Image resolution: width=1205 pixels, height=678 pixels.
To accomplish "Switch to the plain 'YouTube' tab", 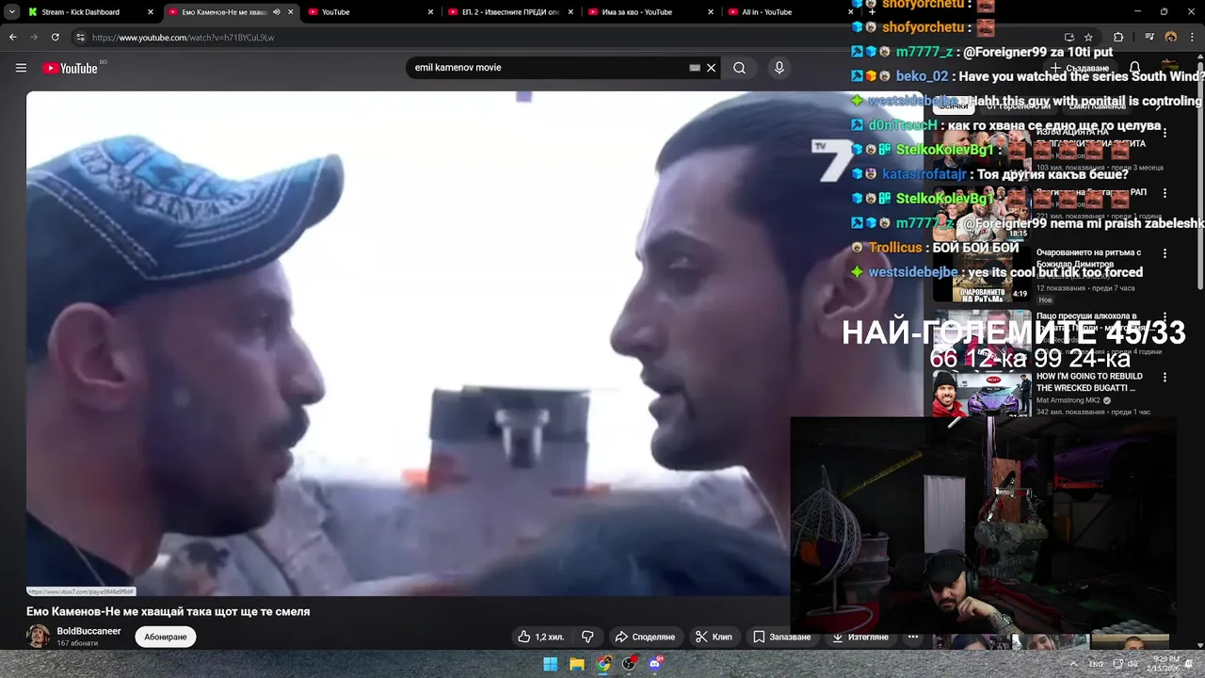I will click(369, 12).
